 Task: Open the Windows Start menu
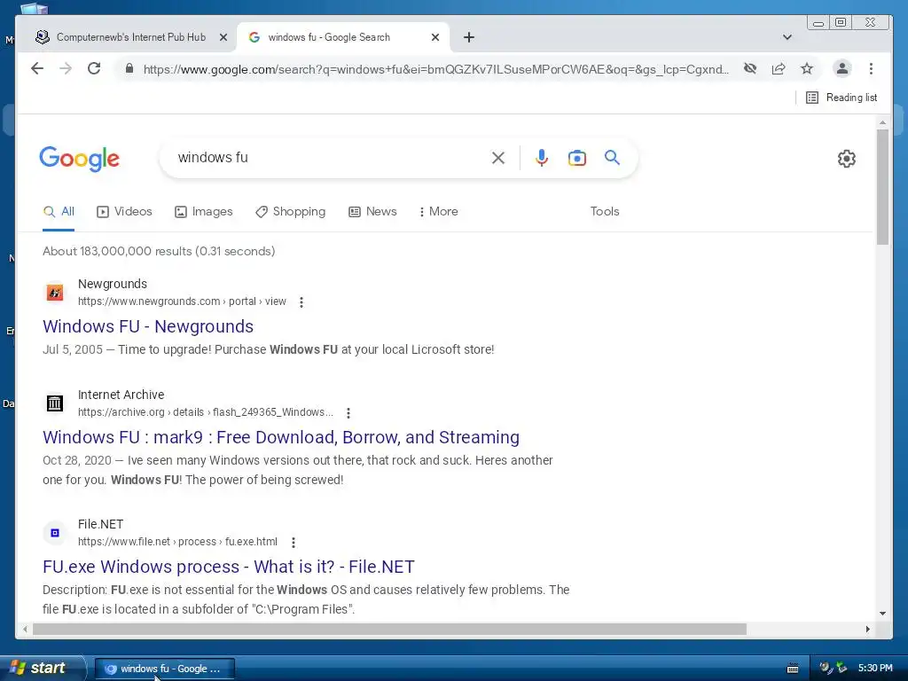[42, 668]
